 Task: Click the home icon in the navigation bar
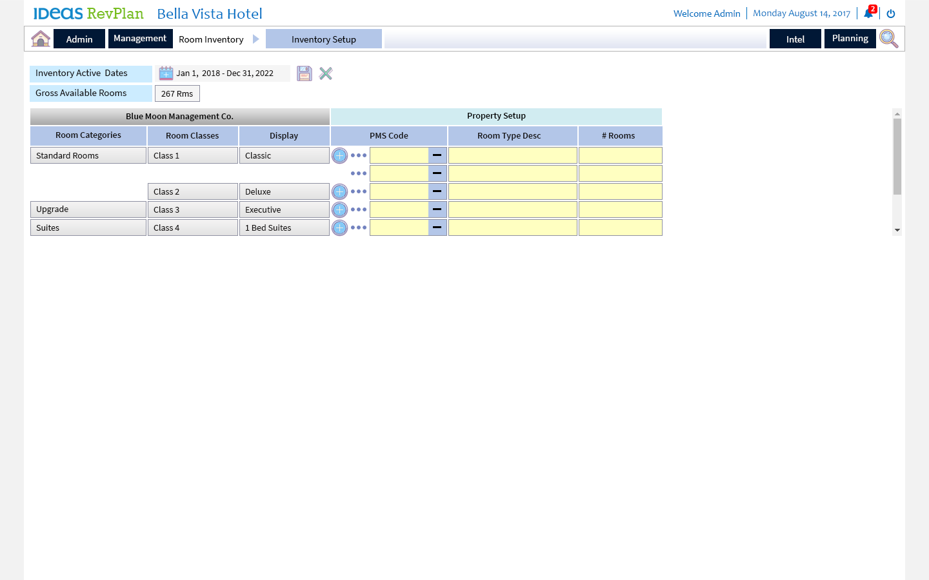(x=41, y=39)
